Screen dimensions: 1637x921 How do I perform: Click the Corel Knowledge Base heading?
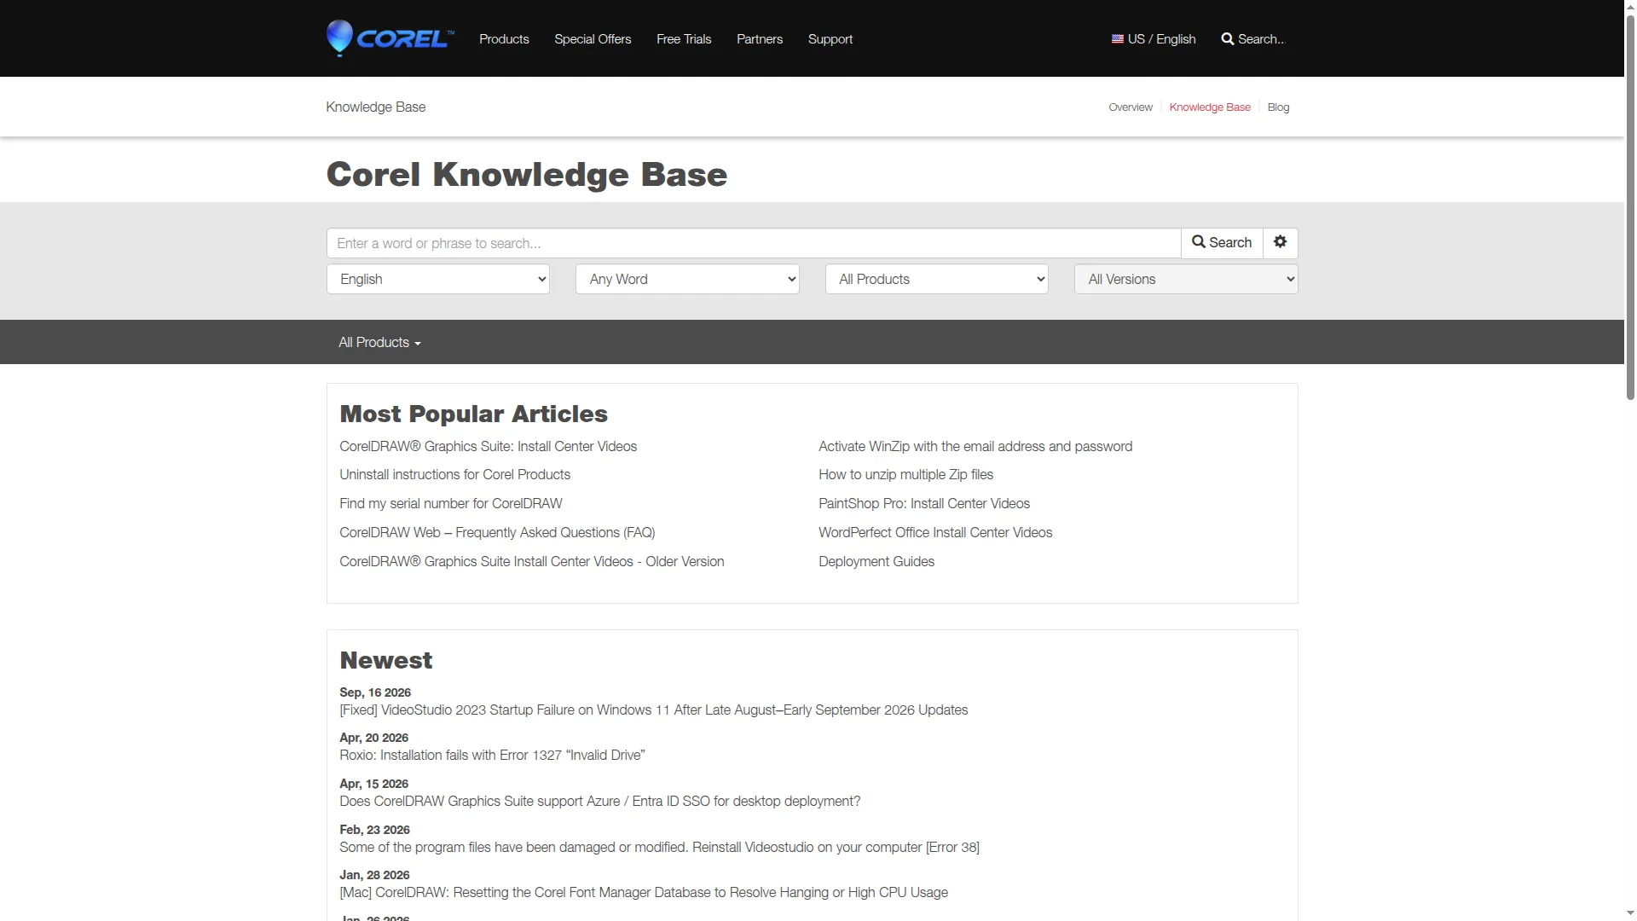coord(527,175)
